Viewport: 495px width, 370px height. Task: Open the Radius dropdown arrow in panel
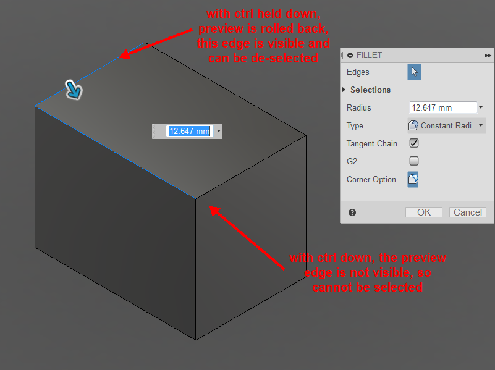click(481, 107)
